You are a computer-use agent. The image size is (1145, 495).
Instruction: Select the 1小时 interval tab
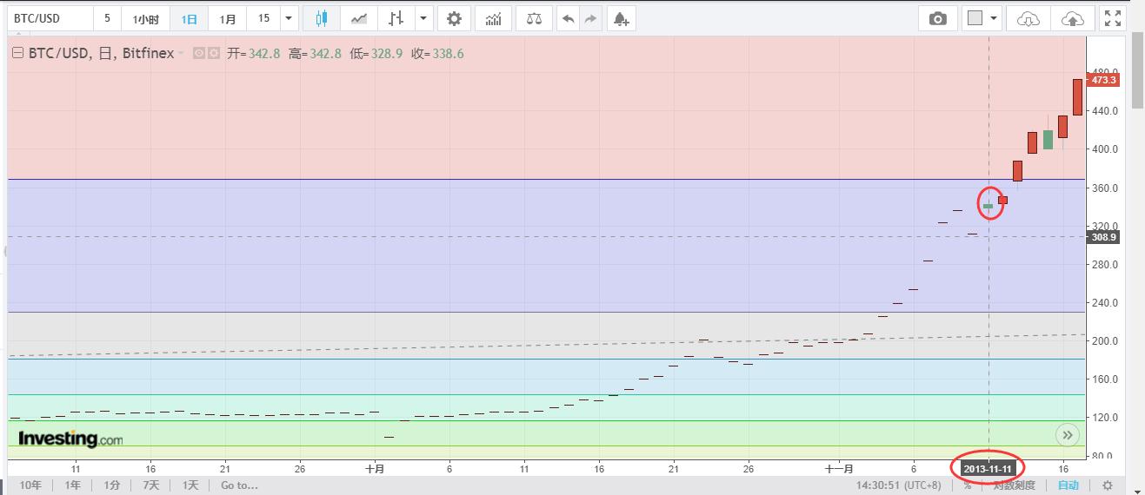pos(145,18)
